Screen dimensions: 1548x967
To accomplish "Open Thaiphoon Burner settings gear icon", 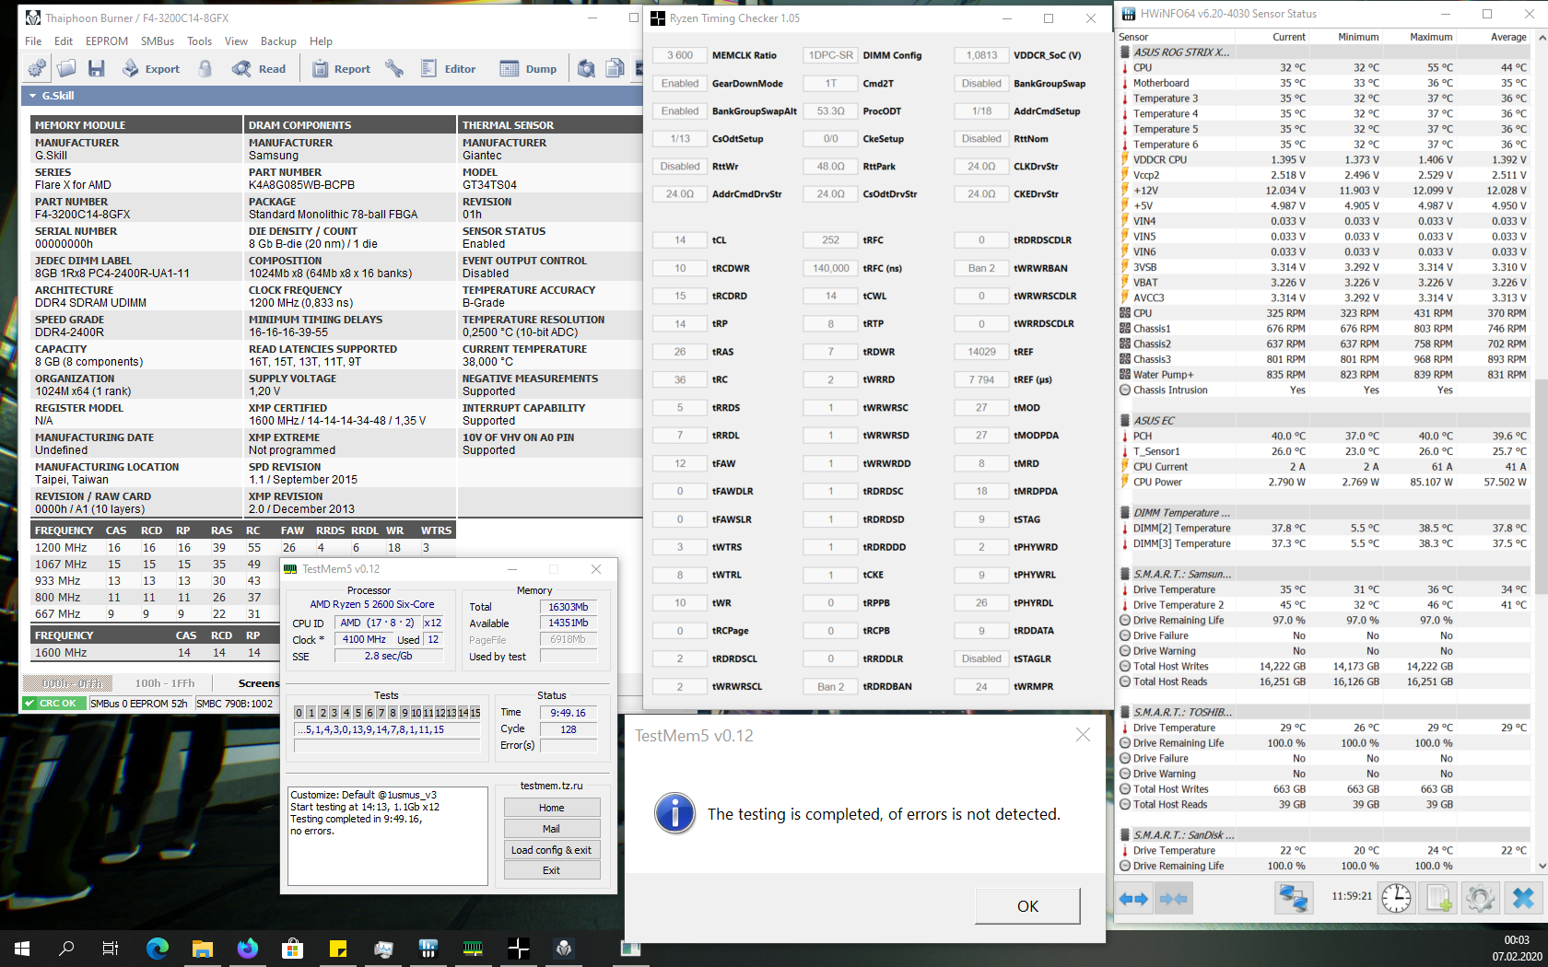I will point(37,68).
